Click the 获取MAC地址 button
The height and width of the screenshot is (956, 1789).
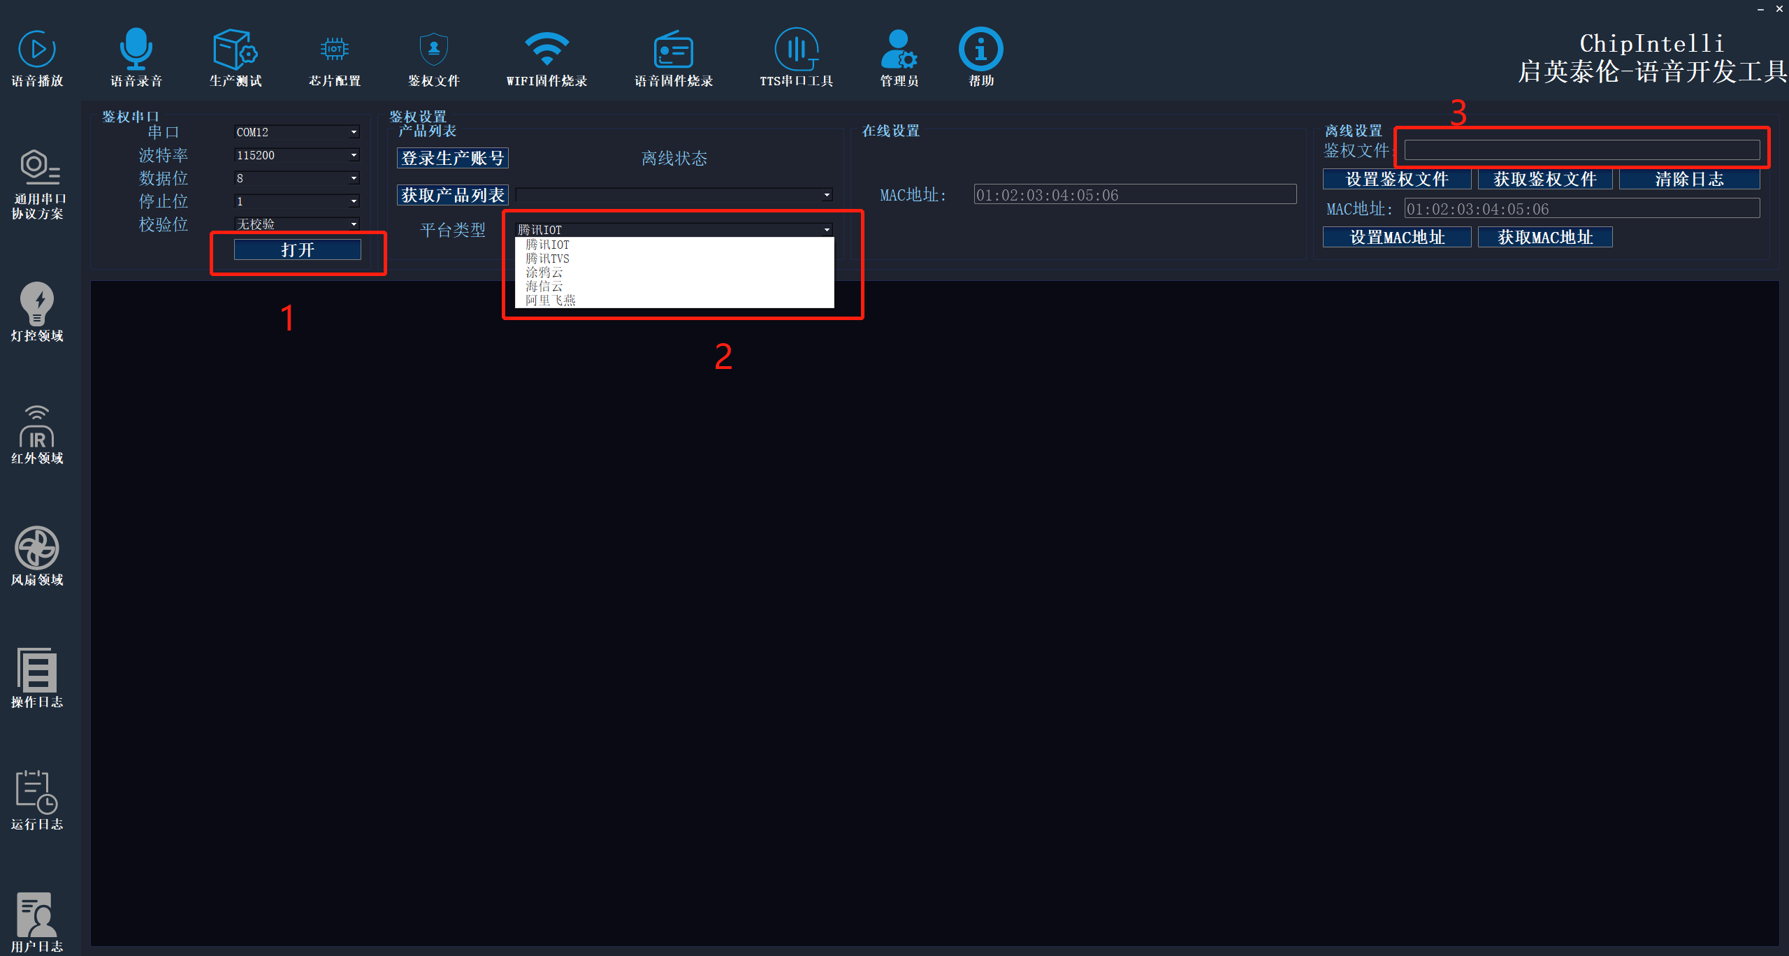[x=1545, y=237]
